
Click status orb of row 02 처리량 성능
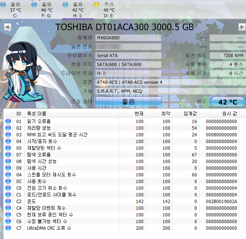(8, 128)
